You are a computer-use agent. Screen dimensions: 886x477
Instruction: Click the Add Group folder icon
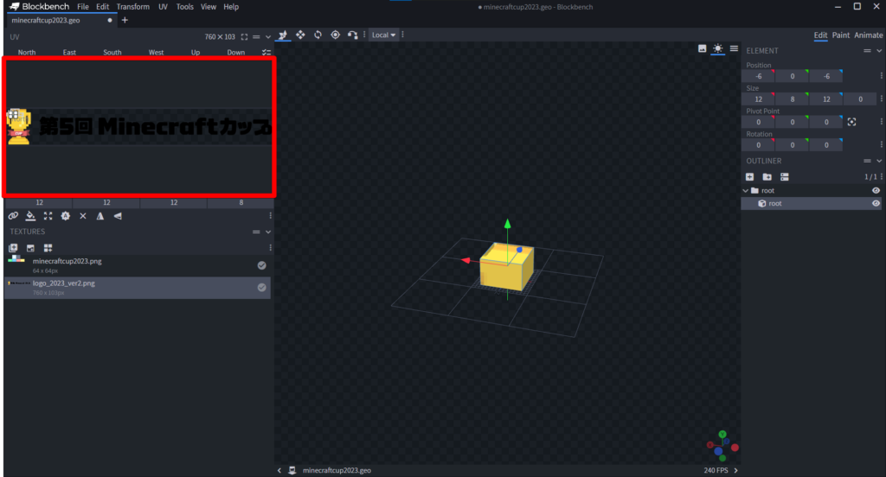coord(767,176)
